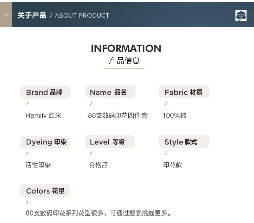Select the Brand 品牌 label pill
The height and width of the screenshot is (223, 254).
[45, 93]
